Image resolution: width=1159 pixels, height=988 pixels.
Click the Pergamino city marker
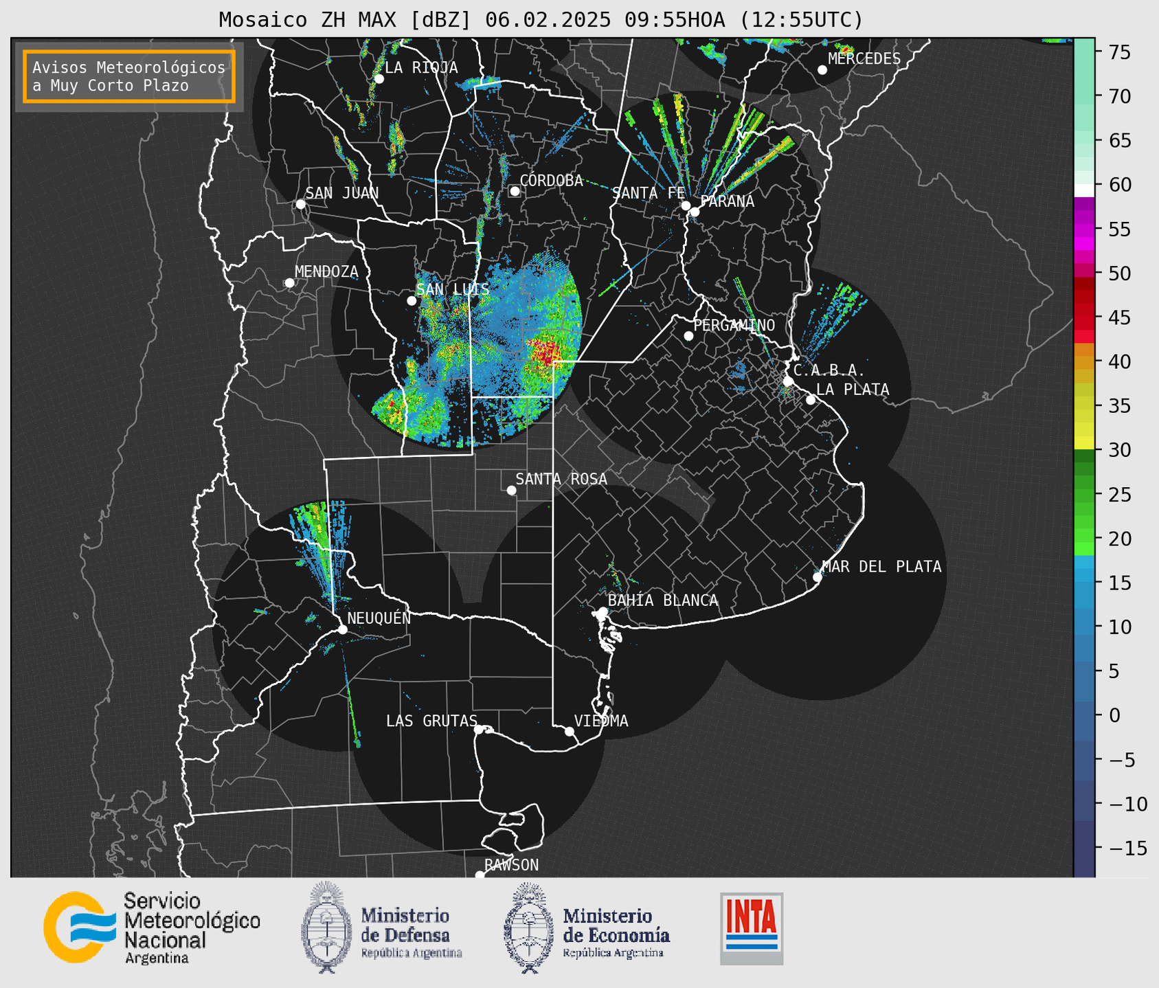688,336
